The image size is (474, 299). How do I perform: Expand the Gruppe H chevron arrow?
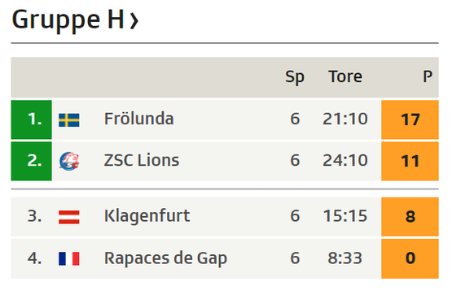point(134,20)
